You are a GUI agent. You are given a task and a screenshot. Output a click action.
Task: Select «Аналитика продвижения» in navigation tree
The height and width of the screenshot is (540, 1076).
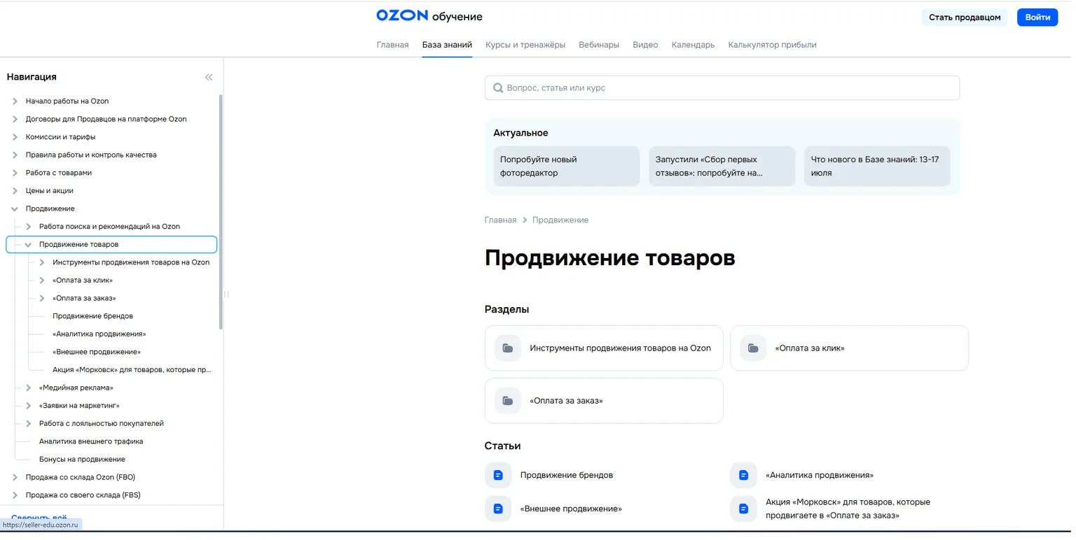point(99,334)
